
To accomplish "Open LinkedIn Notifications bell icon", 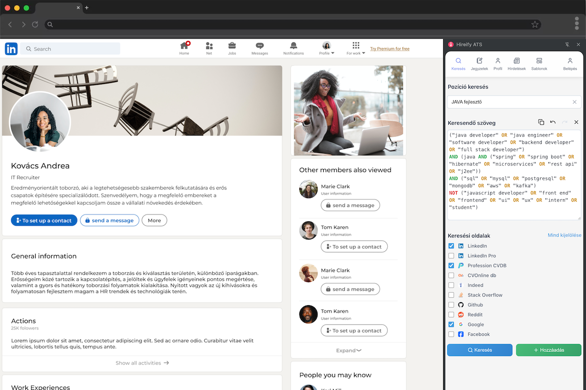I will coord(293,47).
